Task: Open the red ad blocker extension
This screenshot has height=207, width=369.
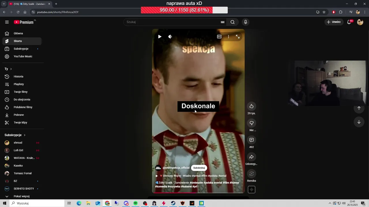Action: [334, 12]
